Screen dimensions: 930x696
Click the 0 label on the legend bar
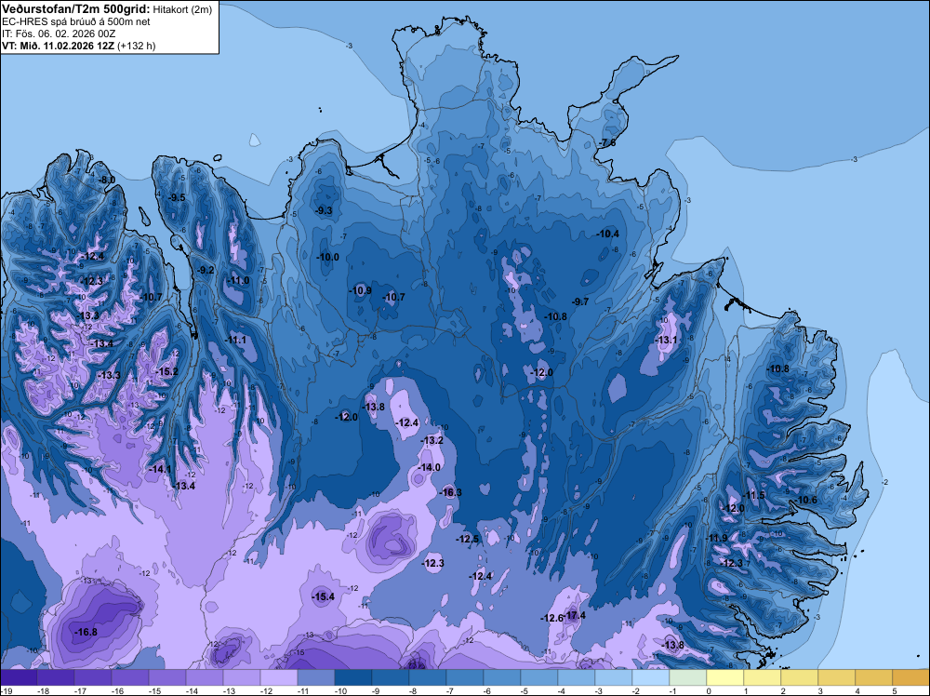coord(709,690)
